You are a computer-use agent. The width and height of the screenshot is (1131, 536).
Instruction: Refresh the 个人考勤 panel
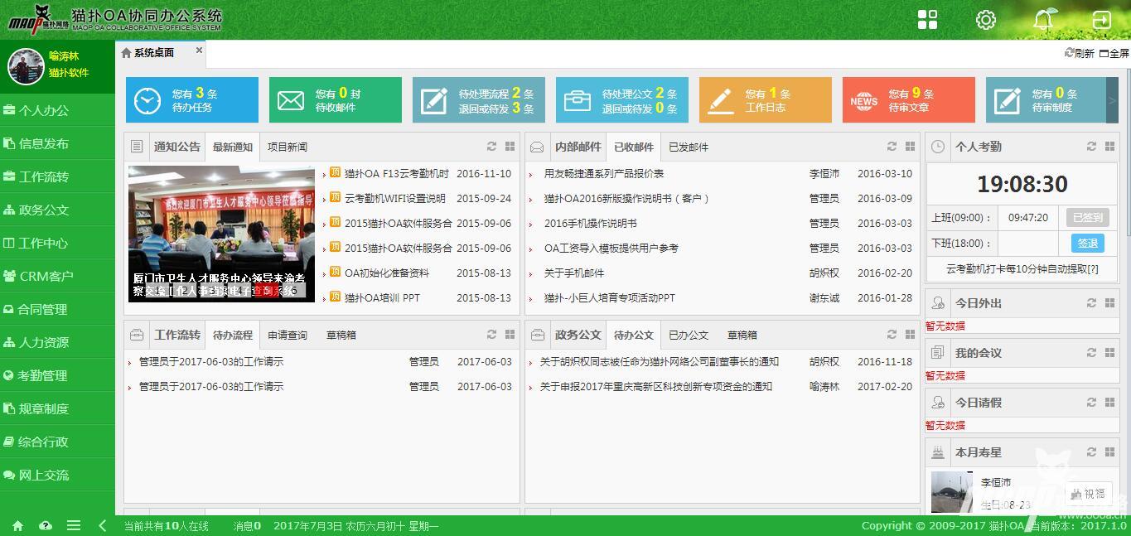tap(1091, 147)
